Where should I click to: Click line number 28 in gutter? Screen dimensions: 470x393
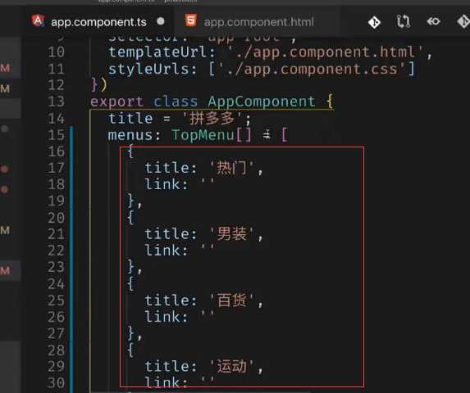[56, 350]
